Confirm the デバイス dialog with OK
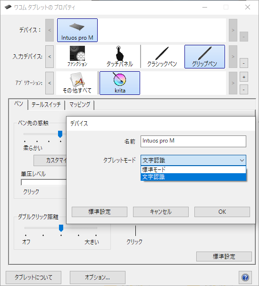The width and height of the screenshot is (259, 286). coord(222,212)
